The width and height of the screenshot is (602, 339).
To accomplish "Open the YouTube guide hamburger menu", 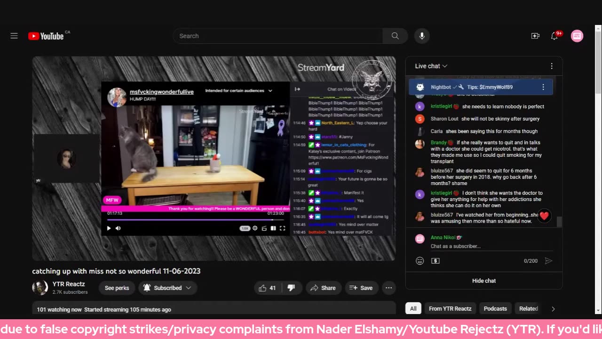I will tap(14, 36).
